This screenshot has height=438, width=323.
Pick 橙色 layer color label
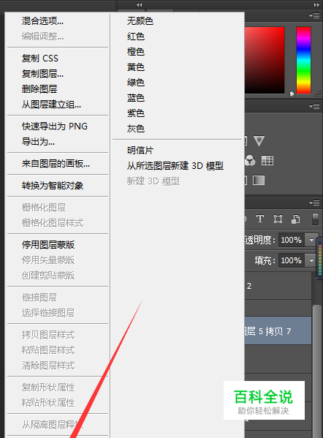tap(136, 52)
